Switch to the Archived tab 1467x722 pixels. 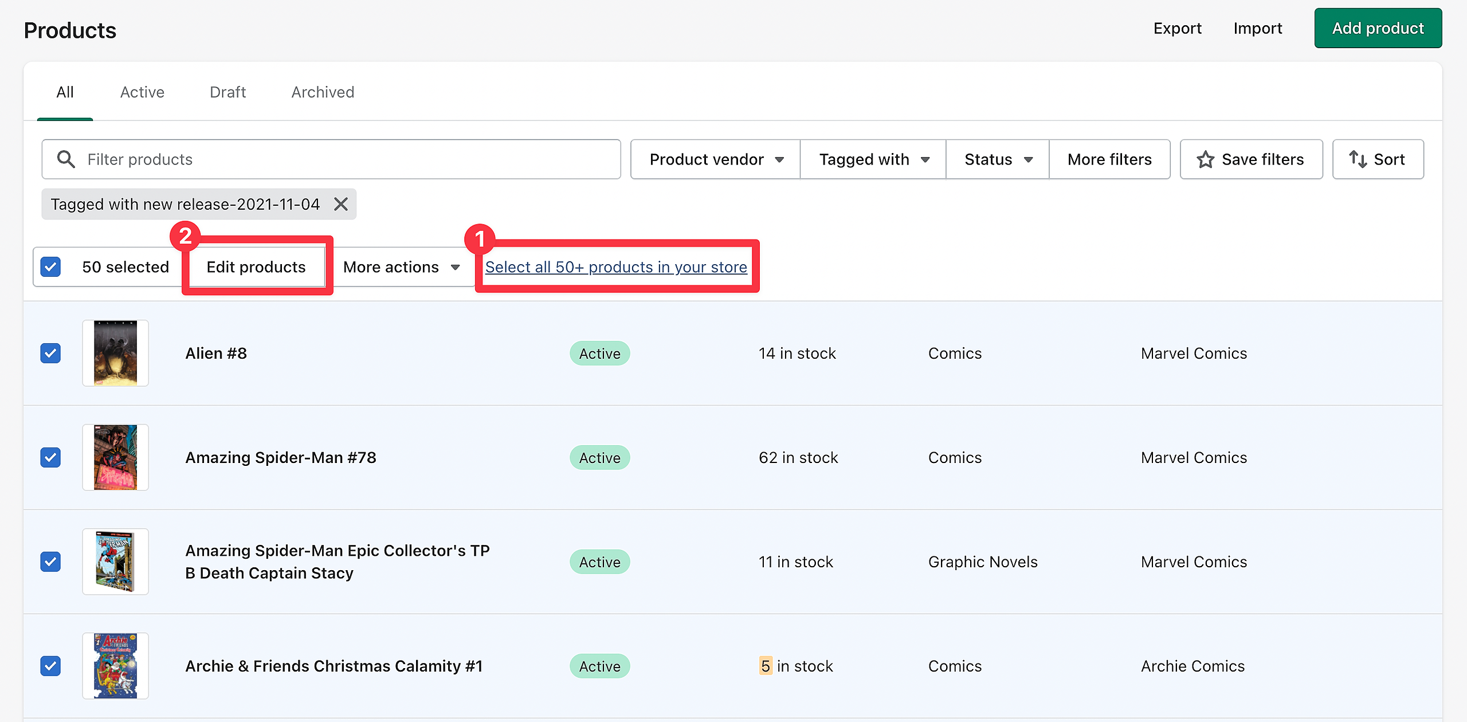323,92
